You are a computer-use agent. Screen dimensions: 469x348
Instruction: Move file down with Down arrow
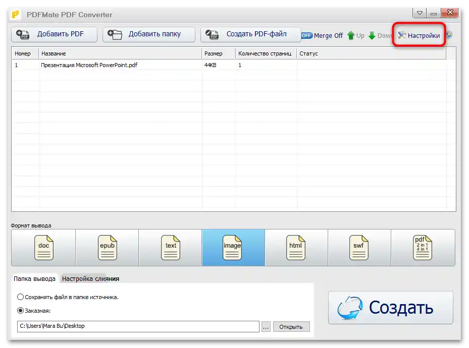[x=380, y=35]
